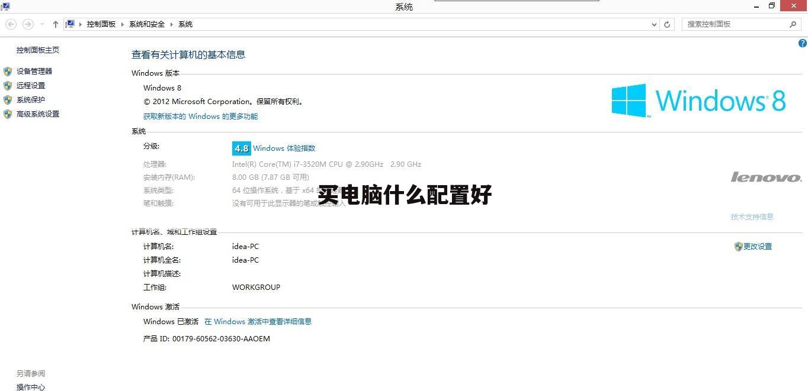Click the Windows 8 edition text

click(162, 88)
